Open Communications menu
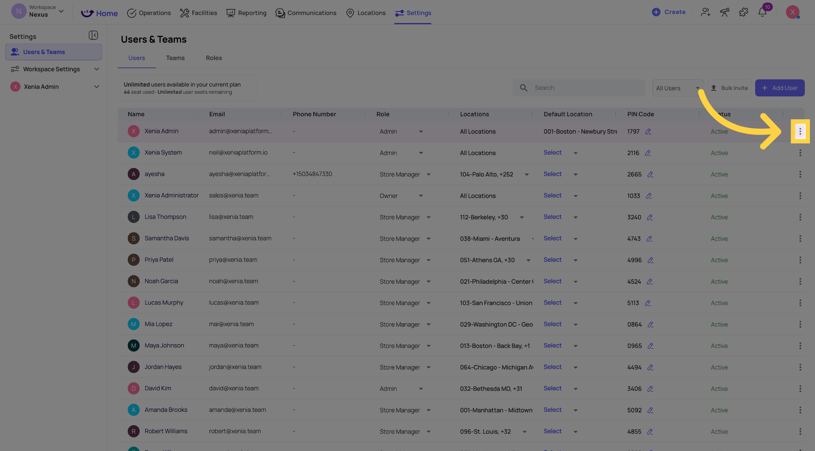Viewport: 815px width, 451px height. point(306,13)
